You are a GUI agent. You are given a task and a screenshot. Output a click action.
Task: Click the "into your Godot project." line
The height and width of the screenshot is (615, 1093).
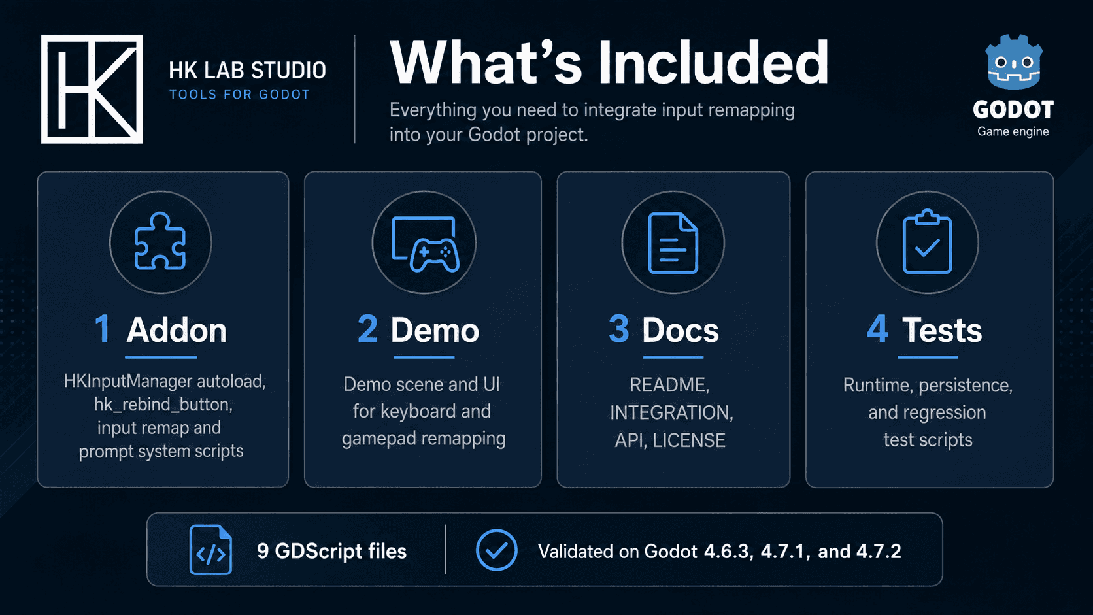(489, 135)
